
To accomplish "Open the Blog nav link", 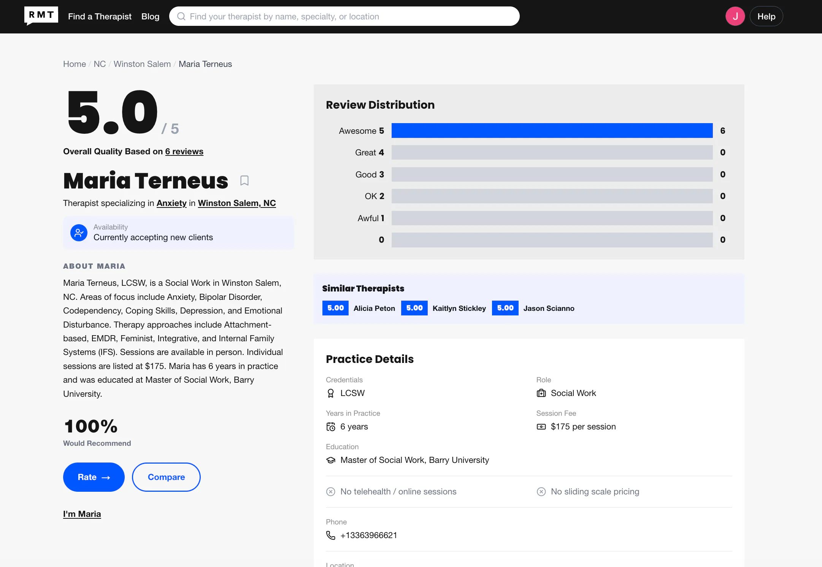I will 150,16.
